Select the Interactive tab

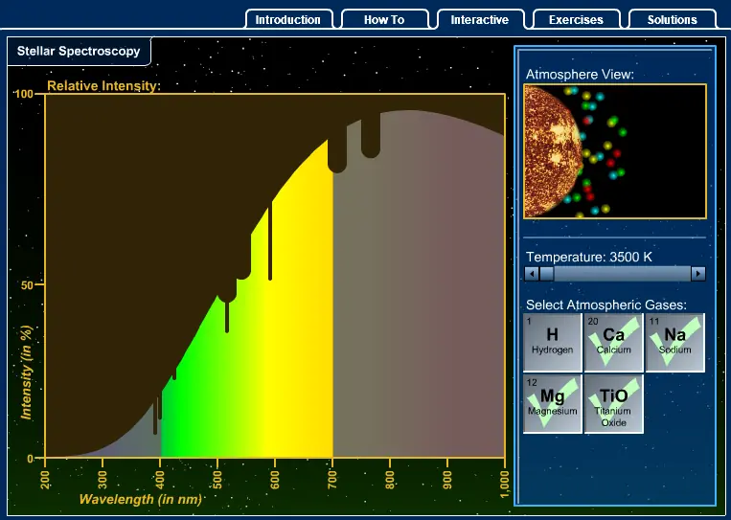480,19
